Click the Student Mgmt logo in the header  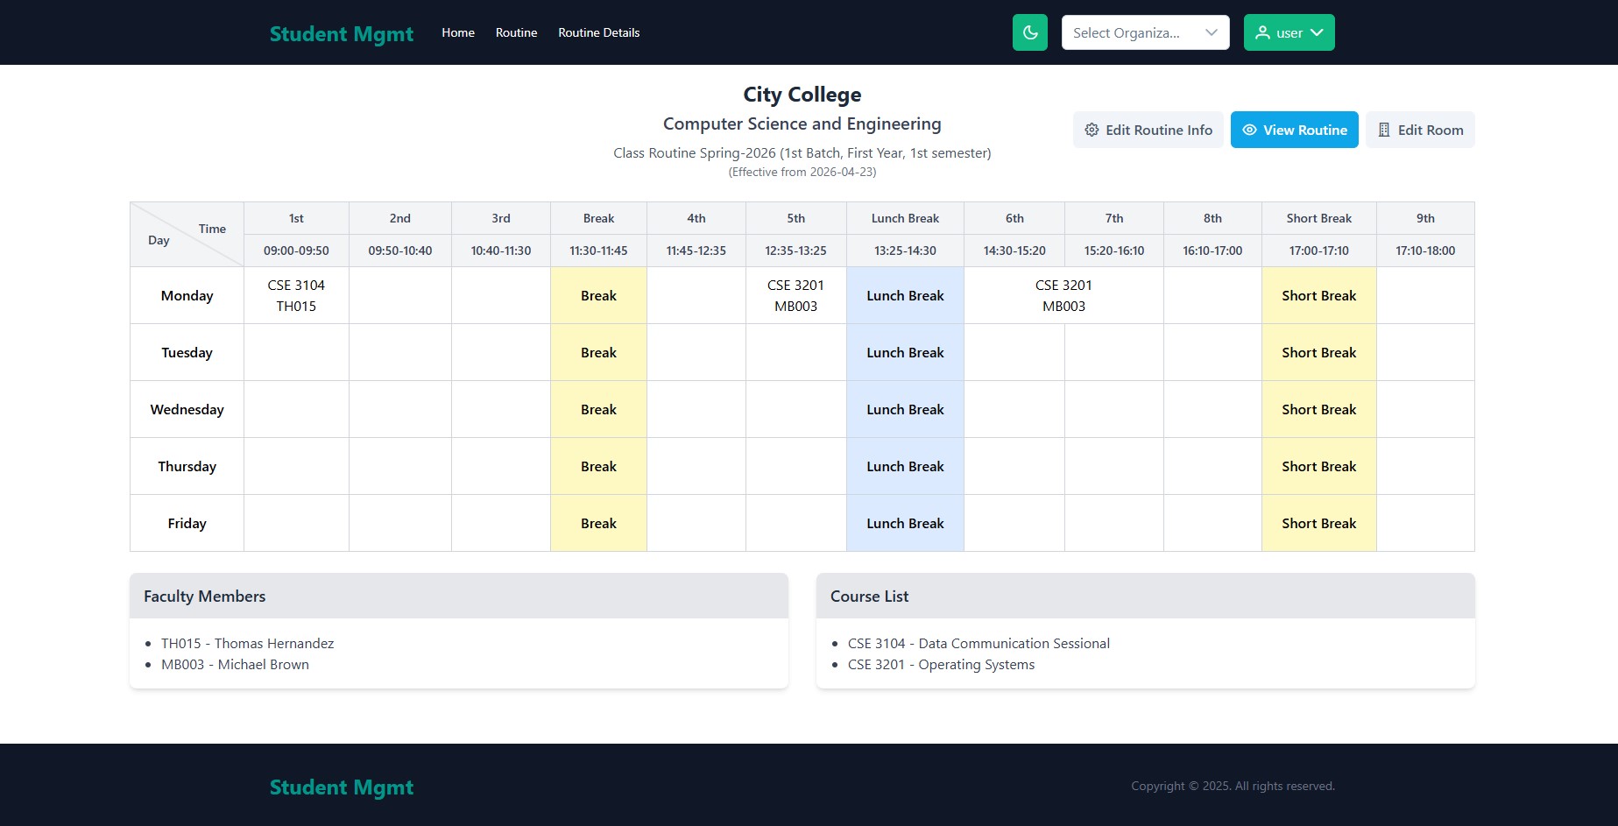[342, 33]
